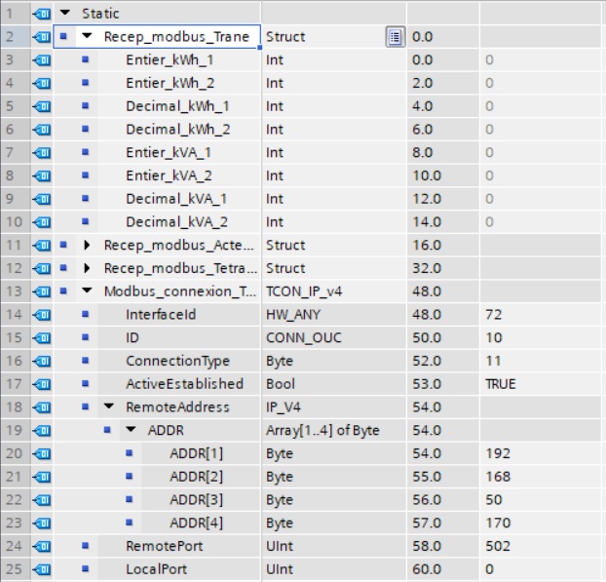The width and height of the screenshot is (606, 582).
Task: Open data type picker for Recep_modbus_Trane
Action: [395, 37]
